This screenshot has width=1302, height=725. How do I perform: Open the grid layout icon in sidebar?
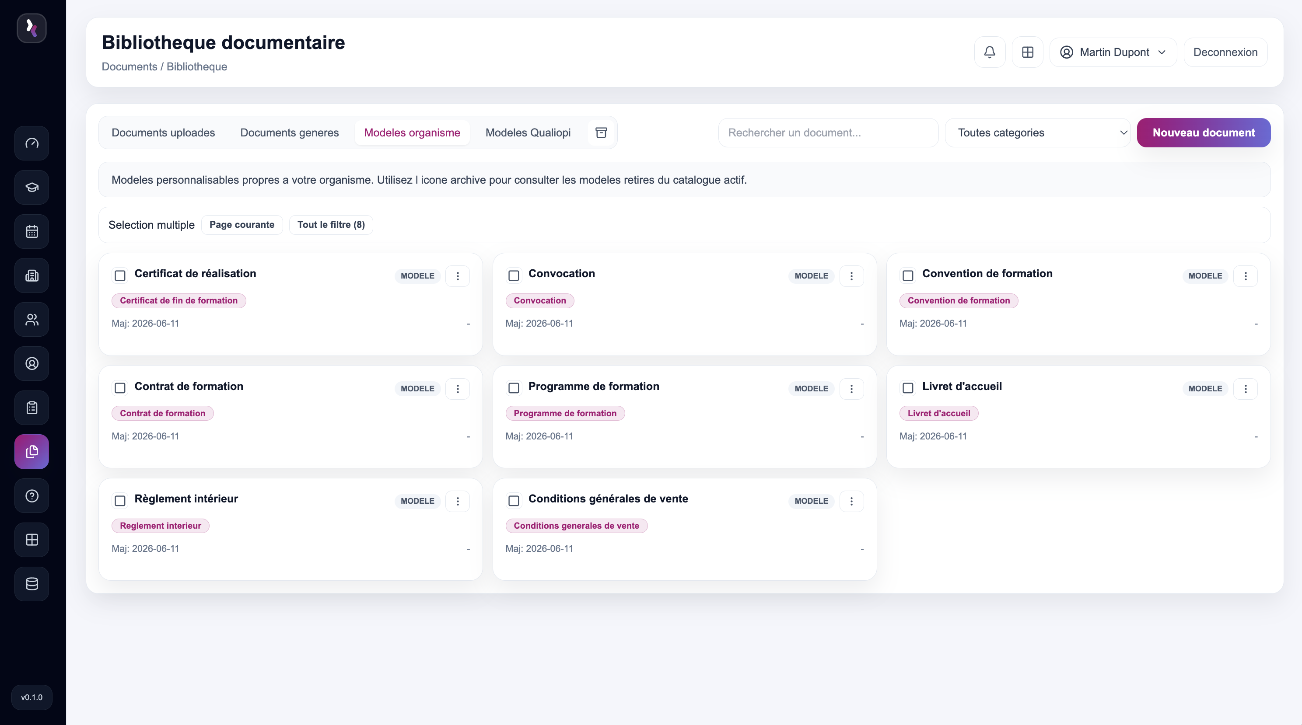click(32, 540)
